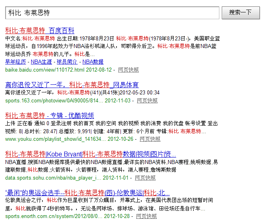
Task: Open 网页快照 for the baike.baidu.com result
Action: [x=128, y=70]
